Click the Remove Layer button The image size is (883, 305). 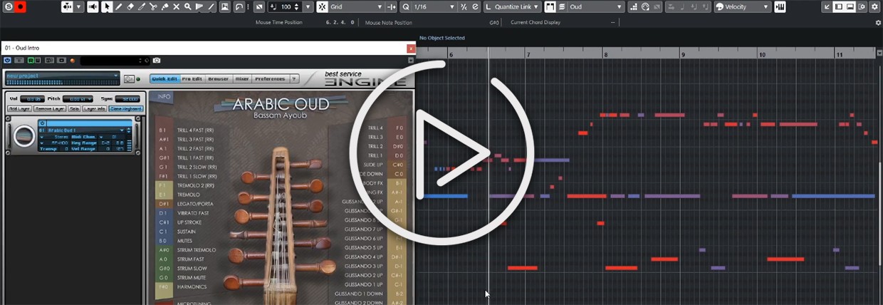[50, 109]
